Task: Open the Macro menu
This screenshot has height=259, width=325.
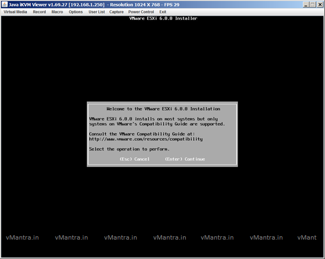Action: (x=57, y=12)
